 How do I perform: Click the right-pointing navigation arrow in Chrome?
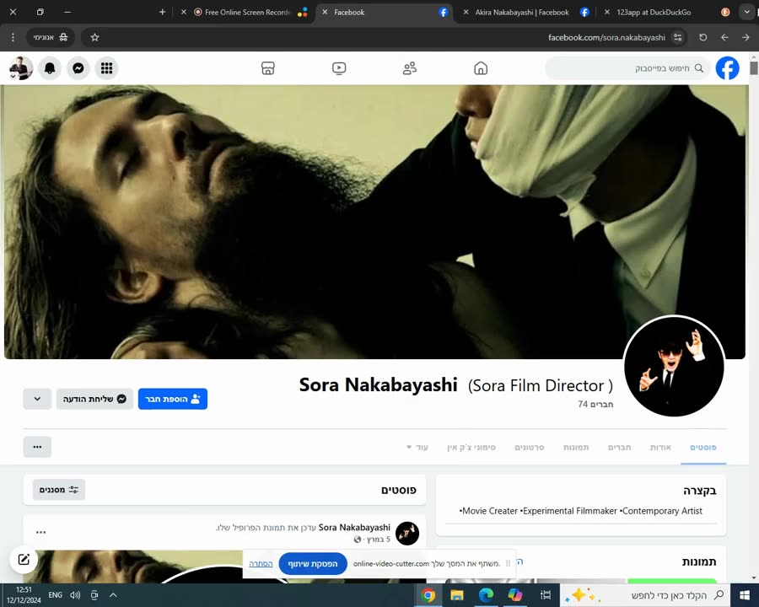[746, 37]
